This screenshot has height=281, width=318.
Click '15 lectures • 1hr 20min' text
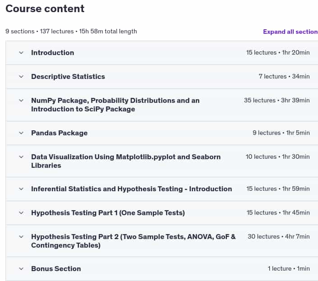pyautogui.click(x=278, y=52)
